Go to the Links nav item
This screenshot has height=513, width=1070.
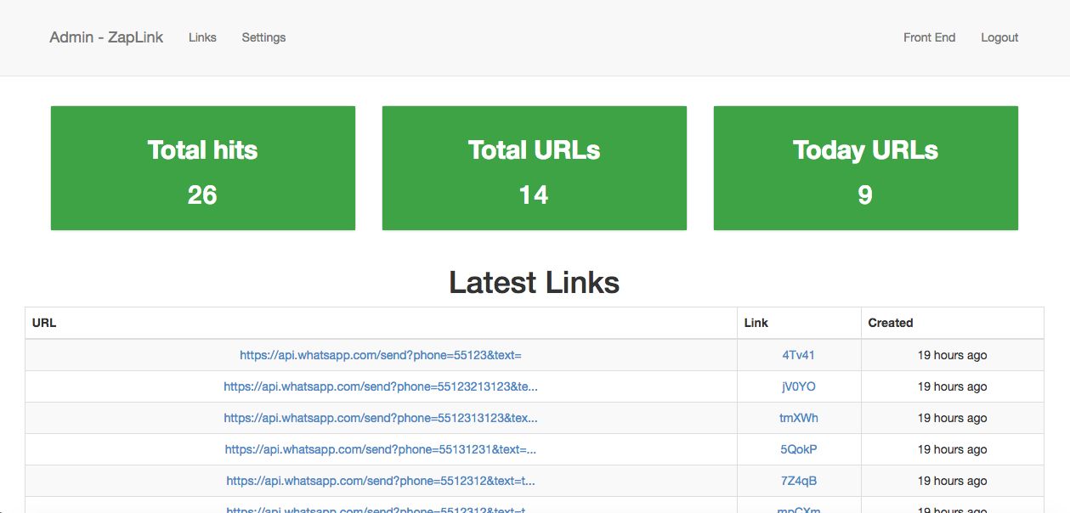[202, 37]
